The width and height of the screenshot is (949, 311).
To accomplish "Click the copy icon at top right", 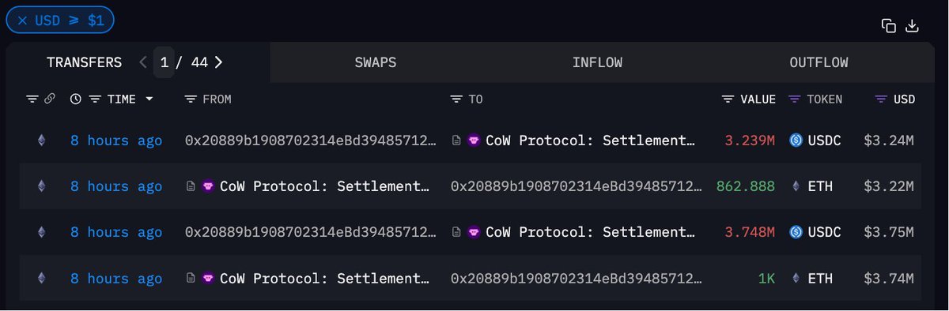I will [889, 26].
